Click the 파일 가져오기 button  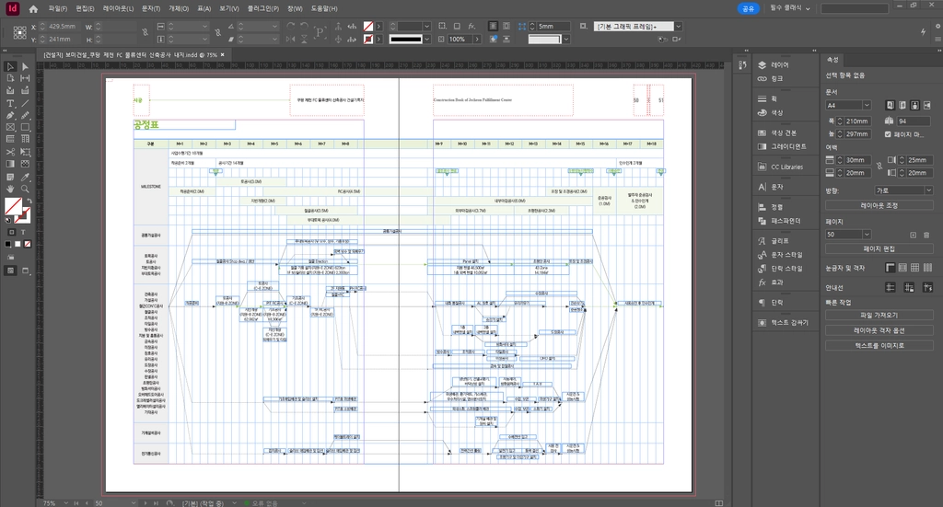[x=879, y=316]
